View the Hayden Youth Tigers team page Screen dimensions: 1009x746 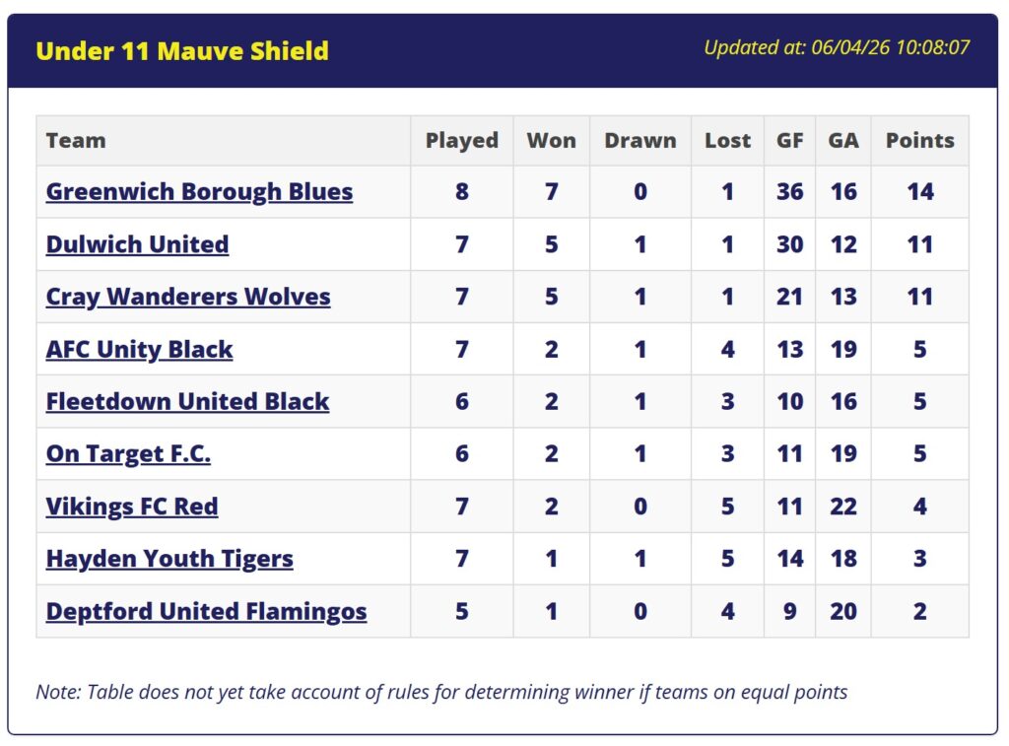coord(169,559)
